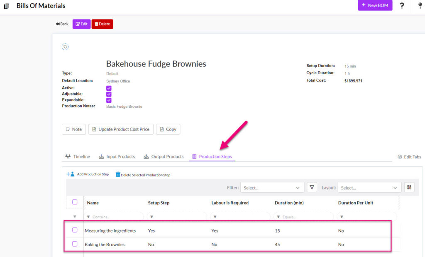Check the Baking the Brownies row checkbox
Viewport: 425px width, 257px height.
(x=75, y=244)
